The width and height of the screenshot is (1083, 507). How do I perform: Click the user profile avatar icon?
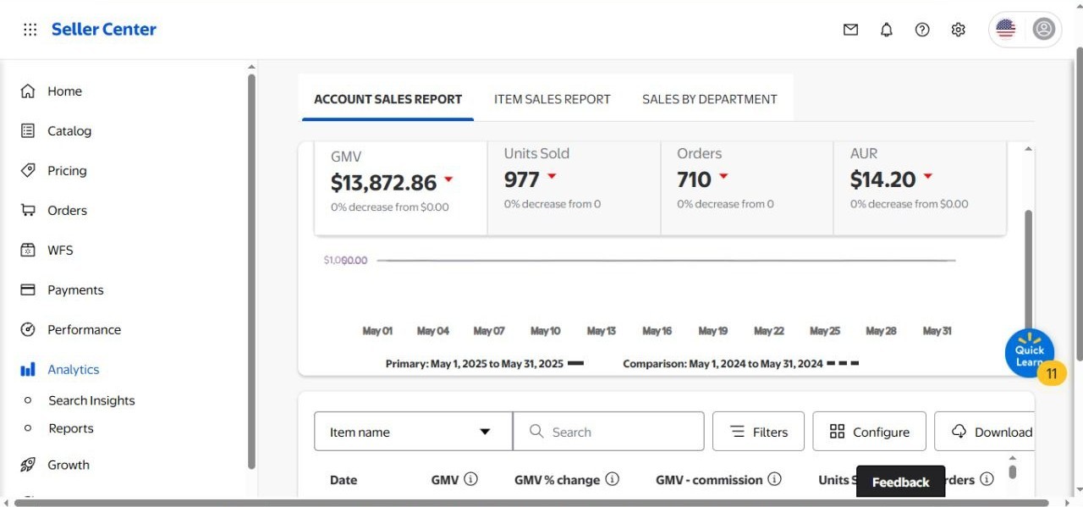[x=1044, y=30]
